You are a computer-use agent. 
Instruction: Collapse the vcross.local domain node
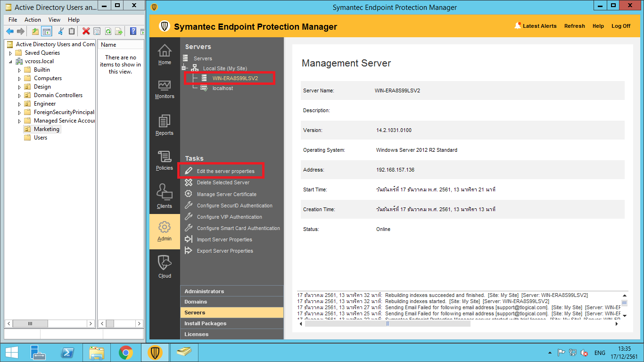click(10, 62)
